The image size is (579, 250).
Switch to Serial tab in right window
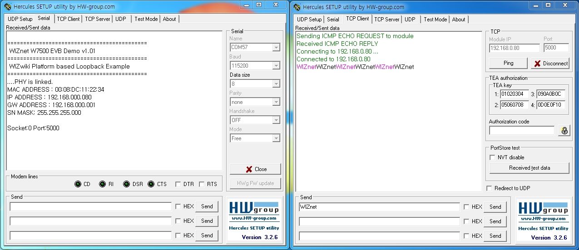click(333, 20)
